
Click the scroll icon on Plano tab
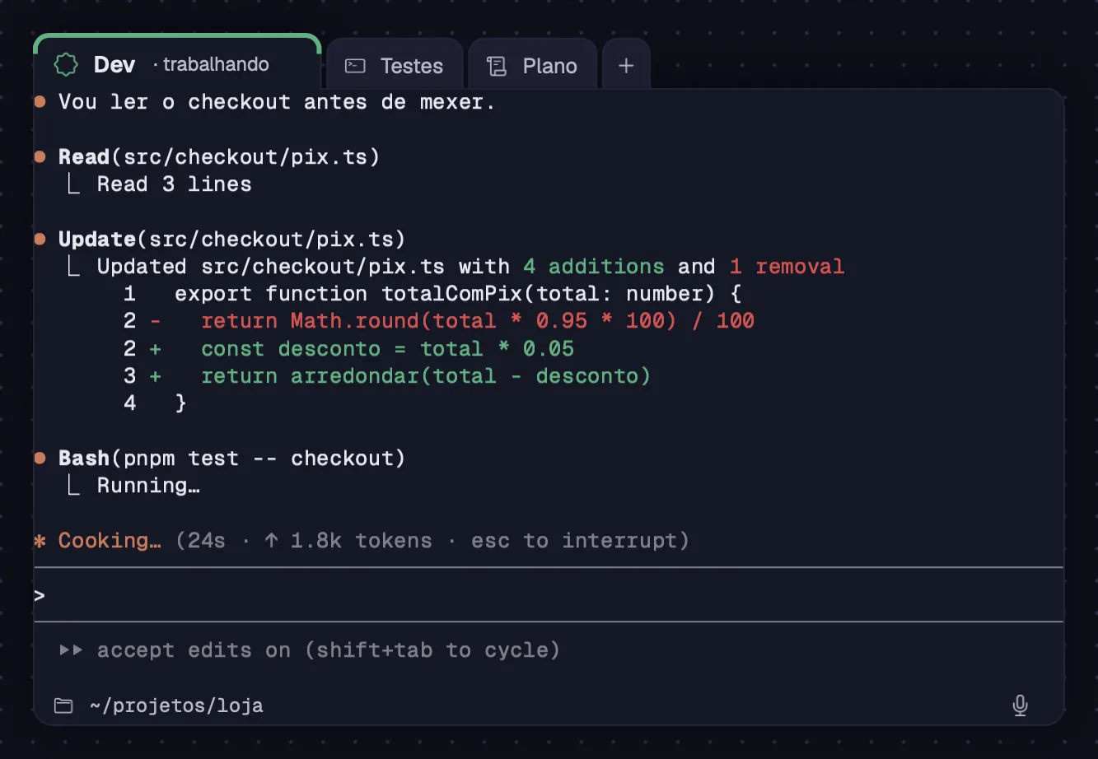pos(497,66)
